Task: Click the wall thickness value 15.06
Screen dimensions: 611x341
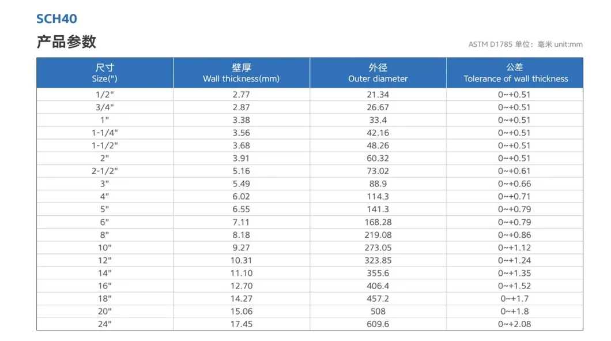Action: (x=241, y=312)
